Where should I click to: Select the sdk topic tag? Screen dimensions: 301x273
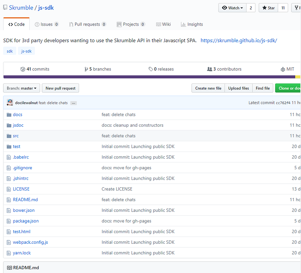coord(10,51)
